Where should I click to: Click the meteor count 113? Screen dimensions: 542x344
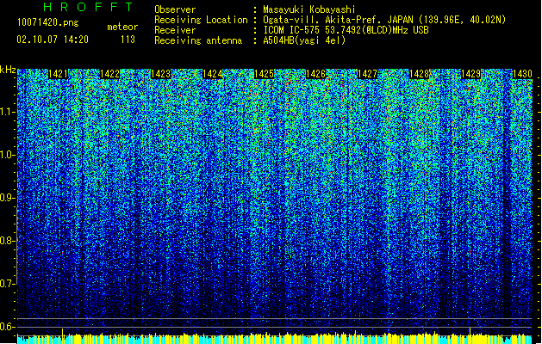tap(128, 40)
